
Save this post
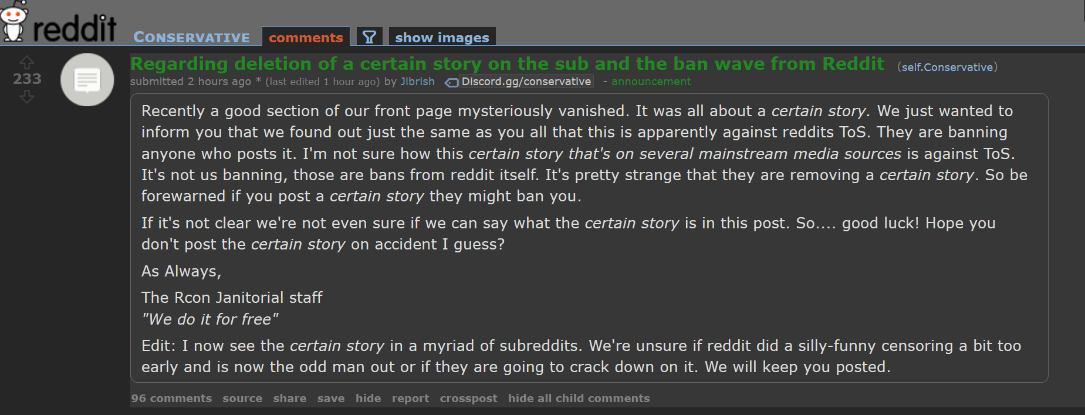pos(331,398)
